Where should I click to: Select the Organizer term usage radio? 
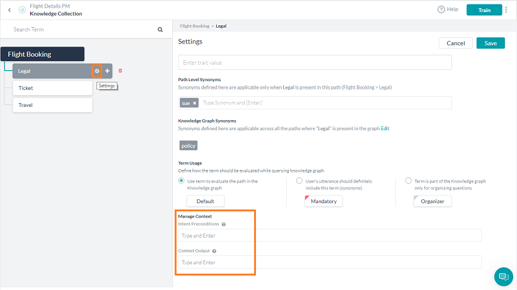pos(409,181)
